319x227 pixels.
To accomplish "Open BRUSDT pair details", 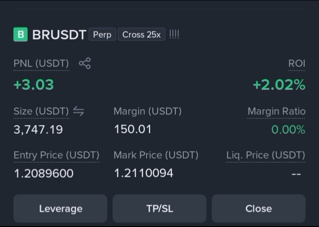I will click(x=59, y=35).
